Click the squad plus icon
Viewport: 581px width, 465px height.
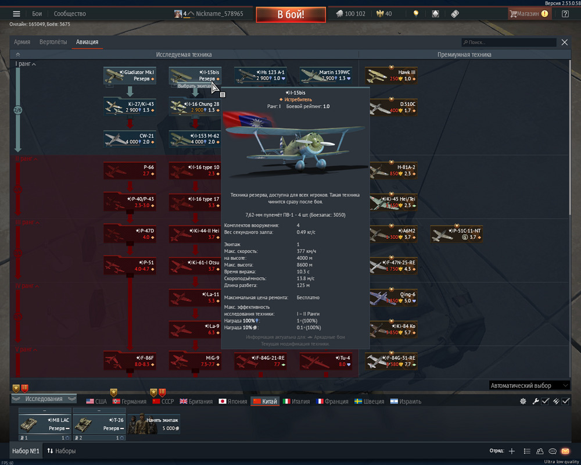(x=512, y=451)
